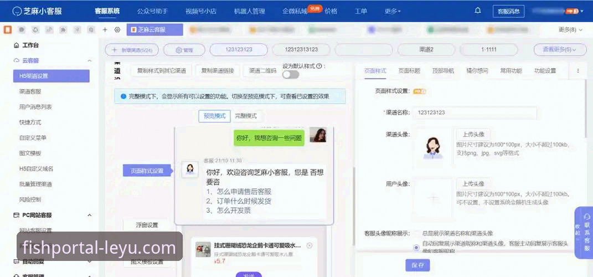
Task: Collapse the 云客服 sidebar section
Action: point(90,60)
